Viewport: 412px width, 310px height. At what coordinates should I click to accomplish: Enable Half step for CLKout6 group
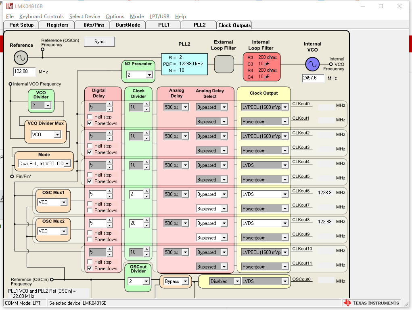point(90,204)
